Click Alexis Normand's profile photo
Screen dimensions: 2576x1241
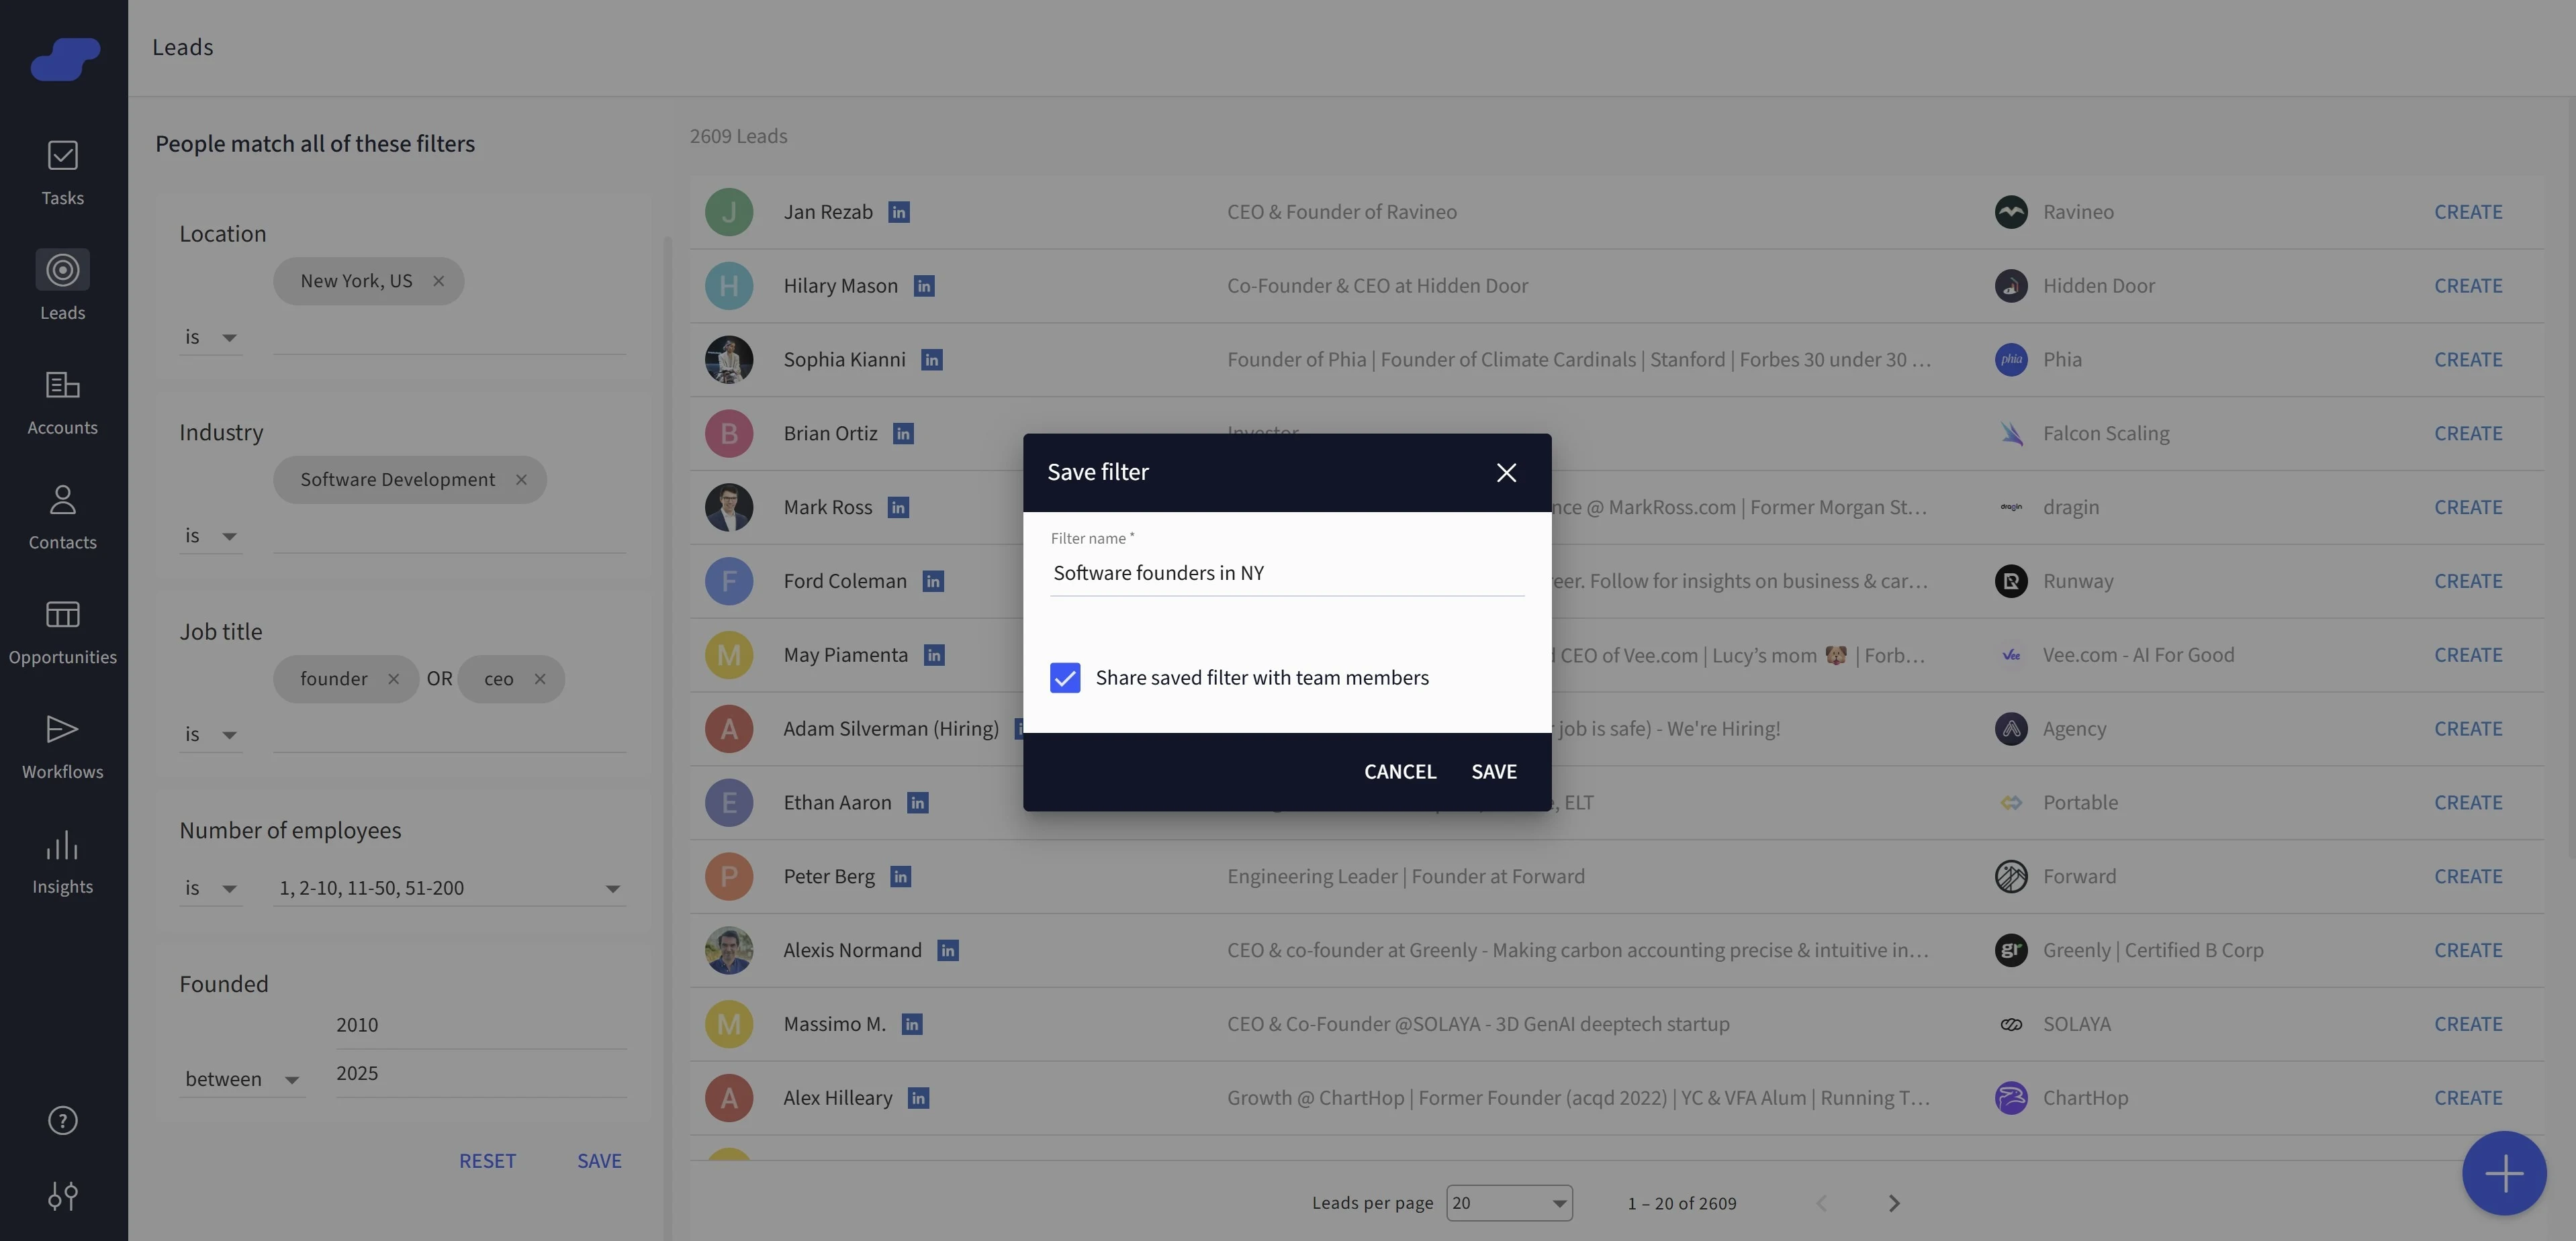pos(729,950)
